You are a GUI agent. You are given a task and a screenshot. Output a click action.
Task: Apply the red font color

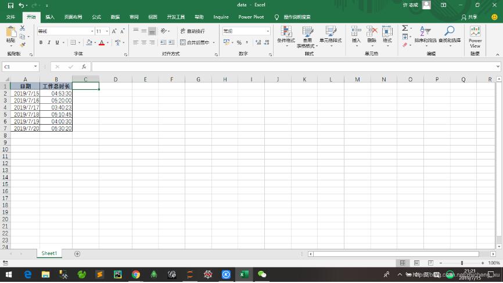coord(102,42)
